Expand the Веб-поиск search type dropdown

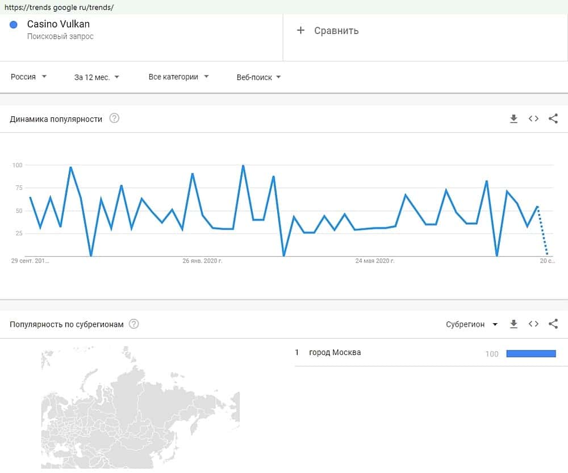click(258, 77)
